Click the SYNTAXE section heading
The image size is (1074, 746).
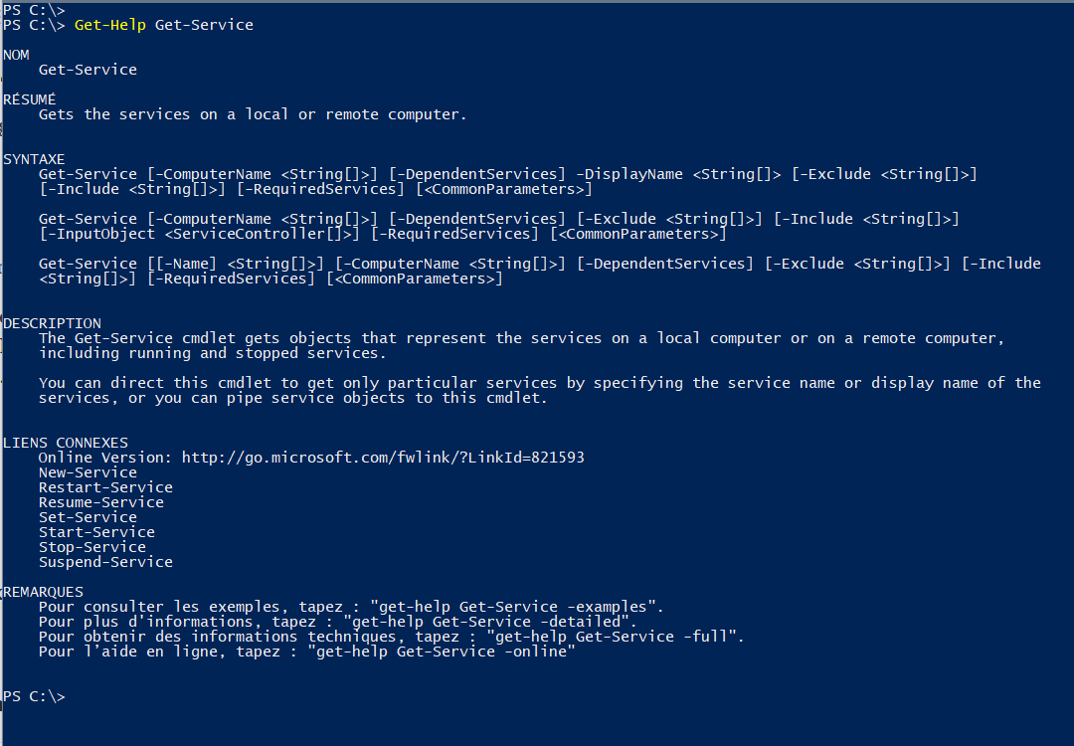coord(34,159)
